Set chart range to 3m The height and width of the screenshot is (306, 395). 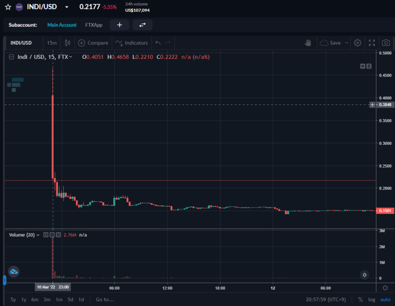pyautogui.click(x=47, y=300)
